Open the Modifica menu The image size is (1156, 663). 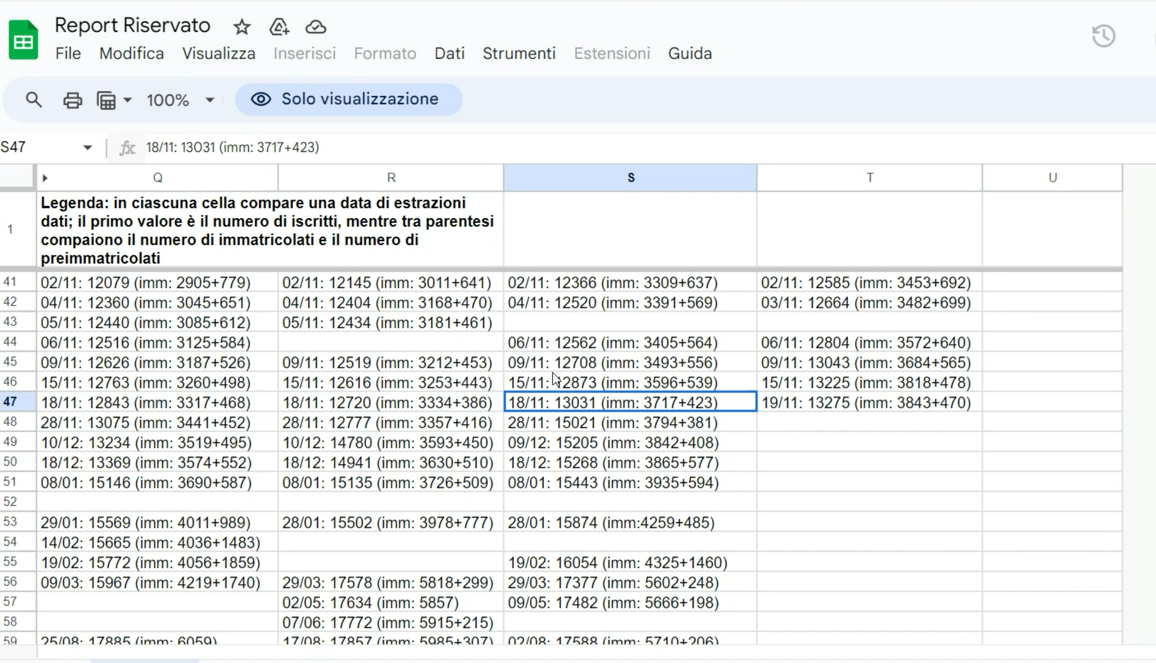131,53
